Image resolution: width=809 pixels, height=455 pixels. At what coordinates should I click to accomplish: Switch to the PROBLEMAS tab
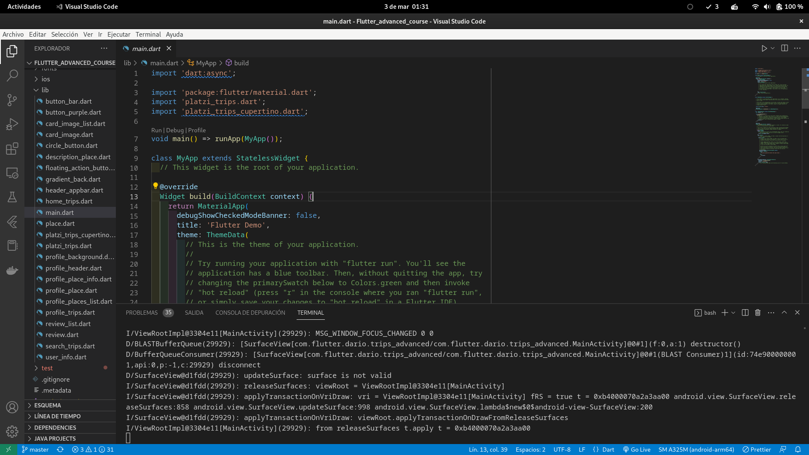click(142, 313)
